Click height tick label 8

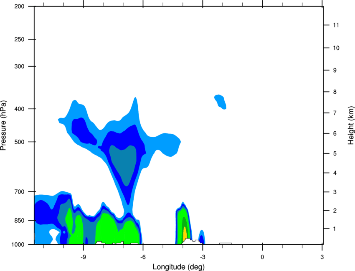[335, 92]
